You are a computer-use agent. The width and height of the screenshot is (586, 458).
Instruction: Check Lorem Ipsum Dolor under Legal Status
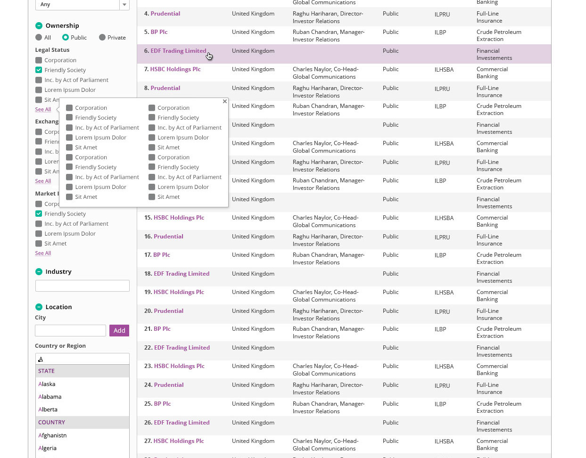point(39,90)
